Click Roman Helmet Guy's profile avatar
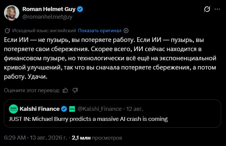226x146 pixels. [x=12, y=13]
